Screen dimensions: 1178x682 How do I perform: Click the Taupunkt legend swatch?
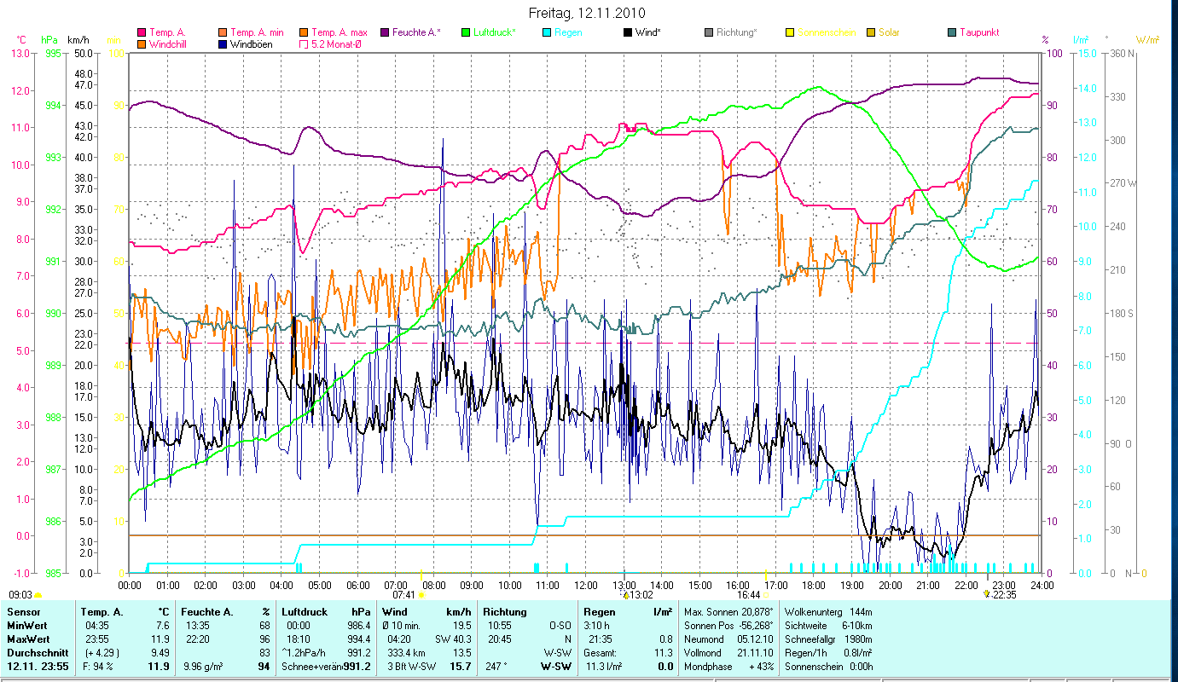coord(951,32)
